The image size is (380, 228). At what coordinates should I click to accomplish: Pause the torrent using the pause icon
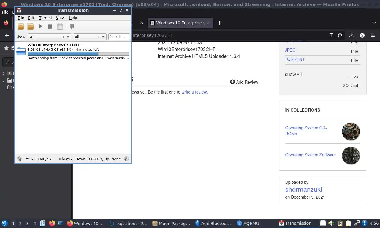click(x=50, y=26)
